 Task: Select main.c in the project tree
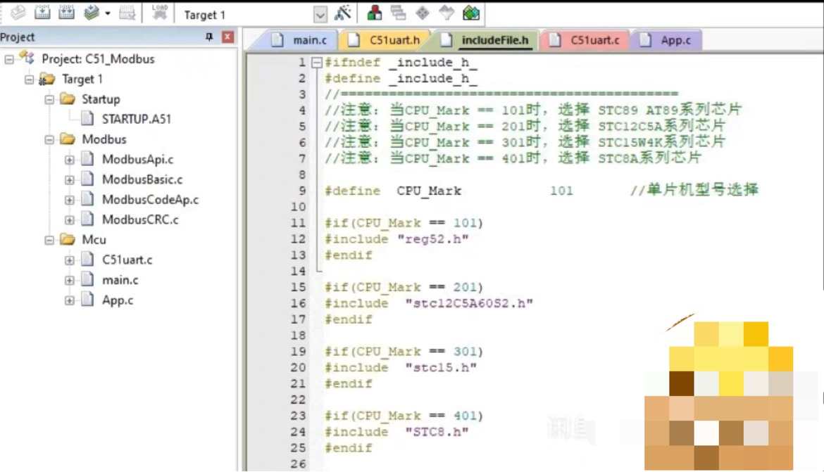(x=120, y=280)
